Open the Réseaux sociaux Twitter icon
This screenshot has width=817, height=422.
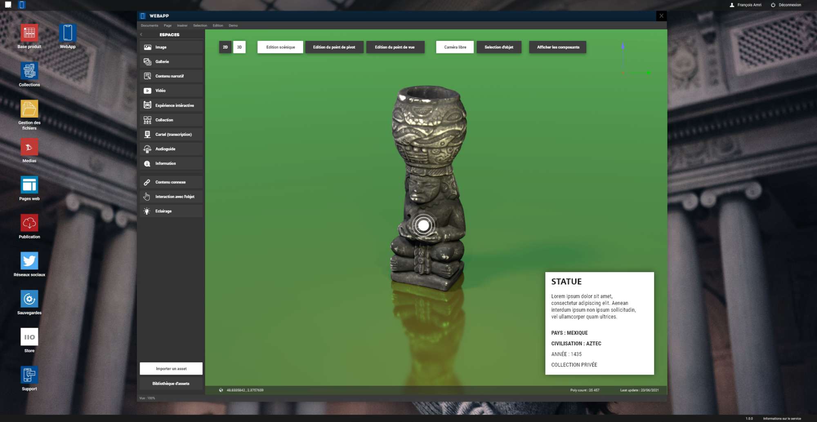pos(29,261)
